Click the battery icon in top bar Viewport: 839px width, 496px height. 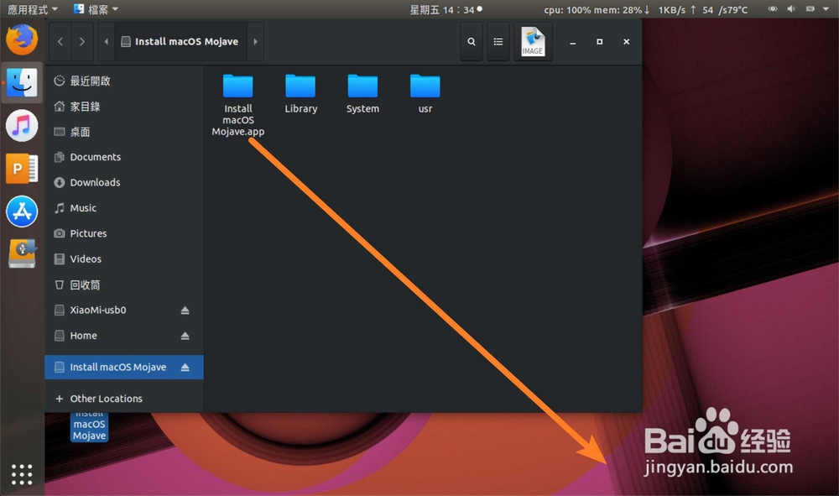pos(810,9)
